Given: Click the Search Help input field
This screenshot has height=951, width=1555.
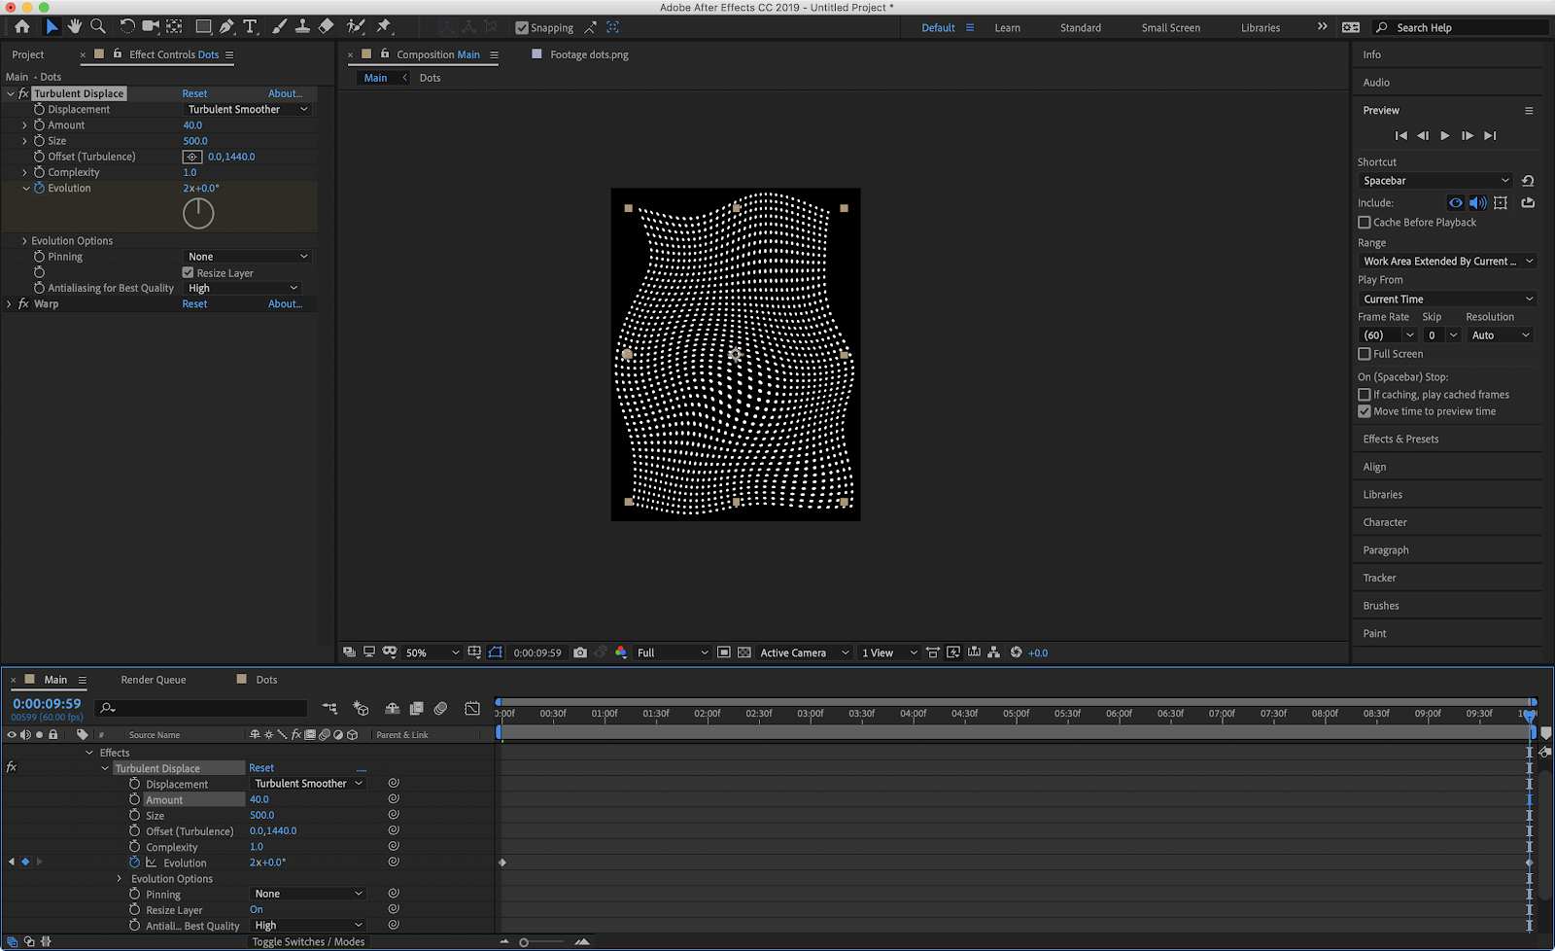Looking at the screenshot, I should coord(1468,28).
